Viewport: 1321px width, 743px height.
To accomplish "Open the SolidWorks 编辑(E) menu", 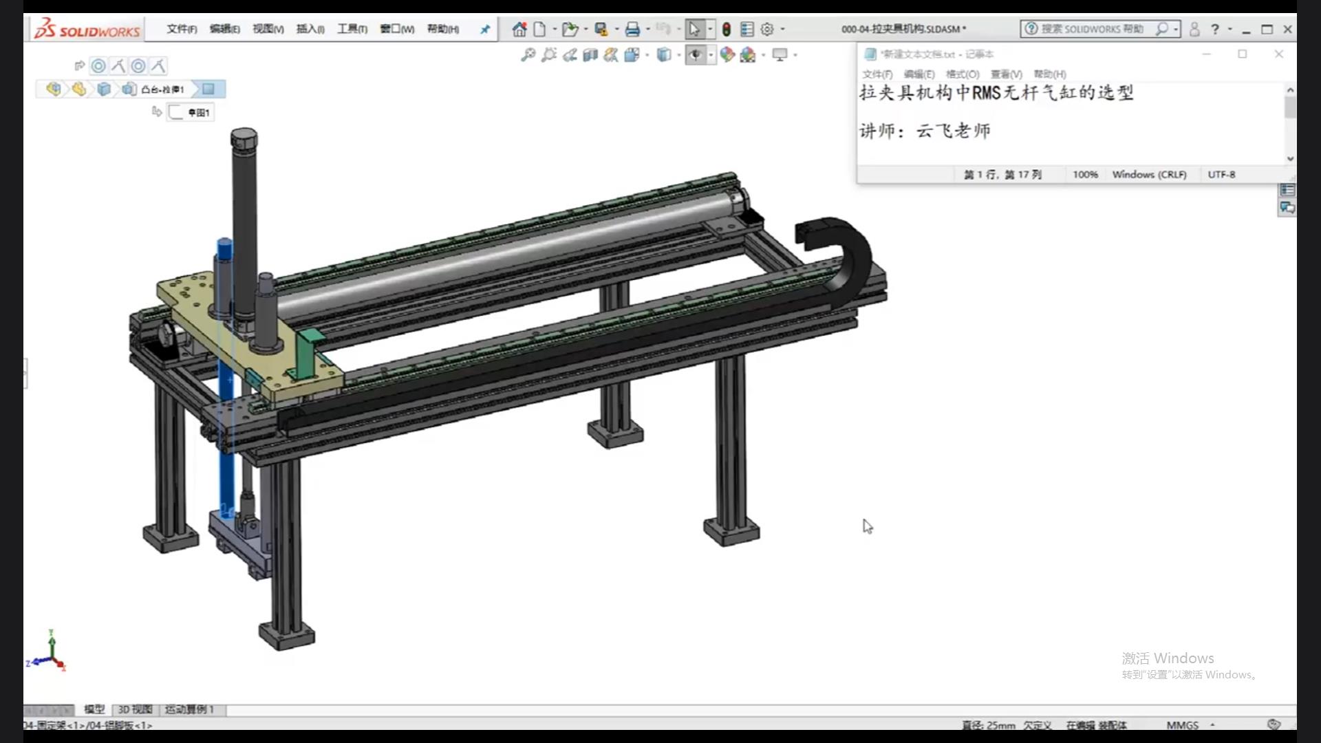I will click(x=225, y=29).
